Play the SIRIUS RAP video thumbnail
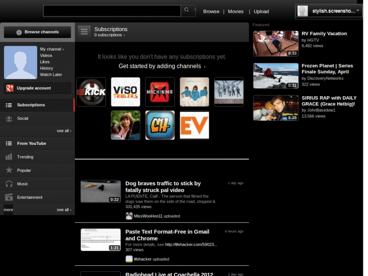This screenshot has height=276, width=368. pos(276,108)
